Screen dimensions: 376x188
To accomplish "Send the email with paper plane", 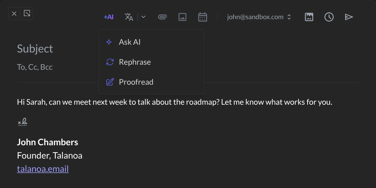I will 349,17.
